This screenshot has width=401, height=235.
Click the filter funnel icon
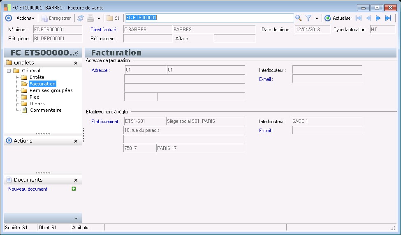coord(308,18)
